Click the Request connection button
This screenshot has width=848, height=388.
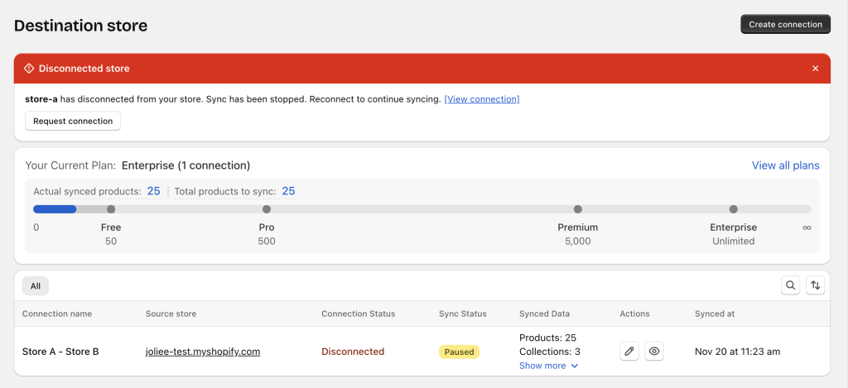[x=73, y=121]
